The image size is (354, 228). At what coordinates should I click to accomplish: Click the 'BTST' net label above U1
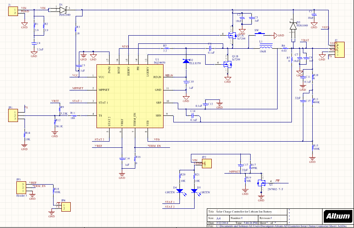[125, 47]
